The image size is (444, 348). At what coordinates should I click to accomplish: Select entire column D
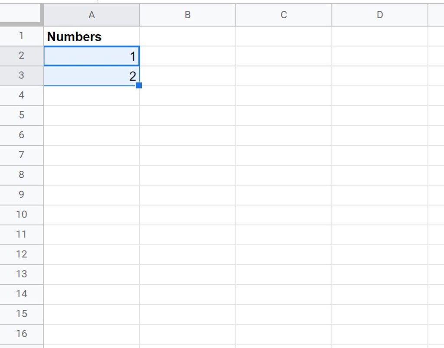coord(380,15)
